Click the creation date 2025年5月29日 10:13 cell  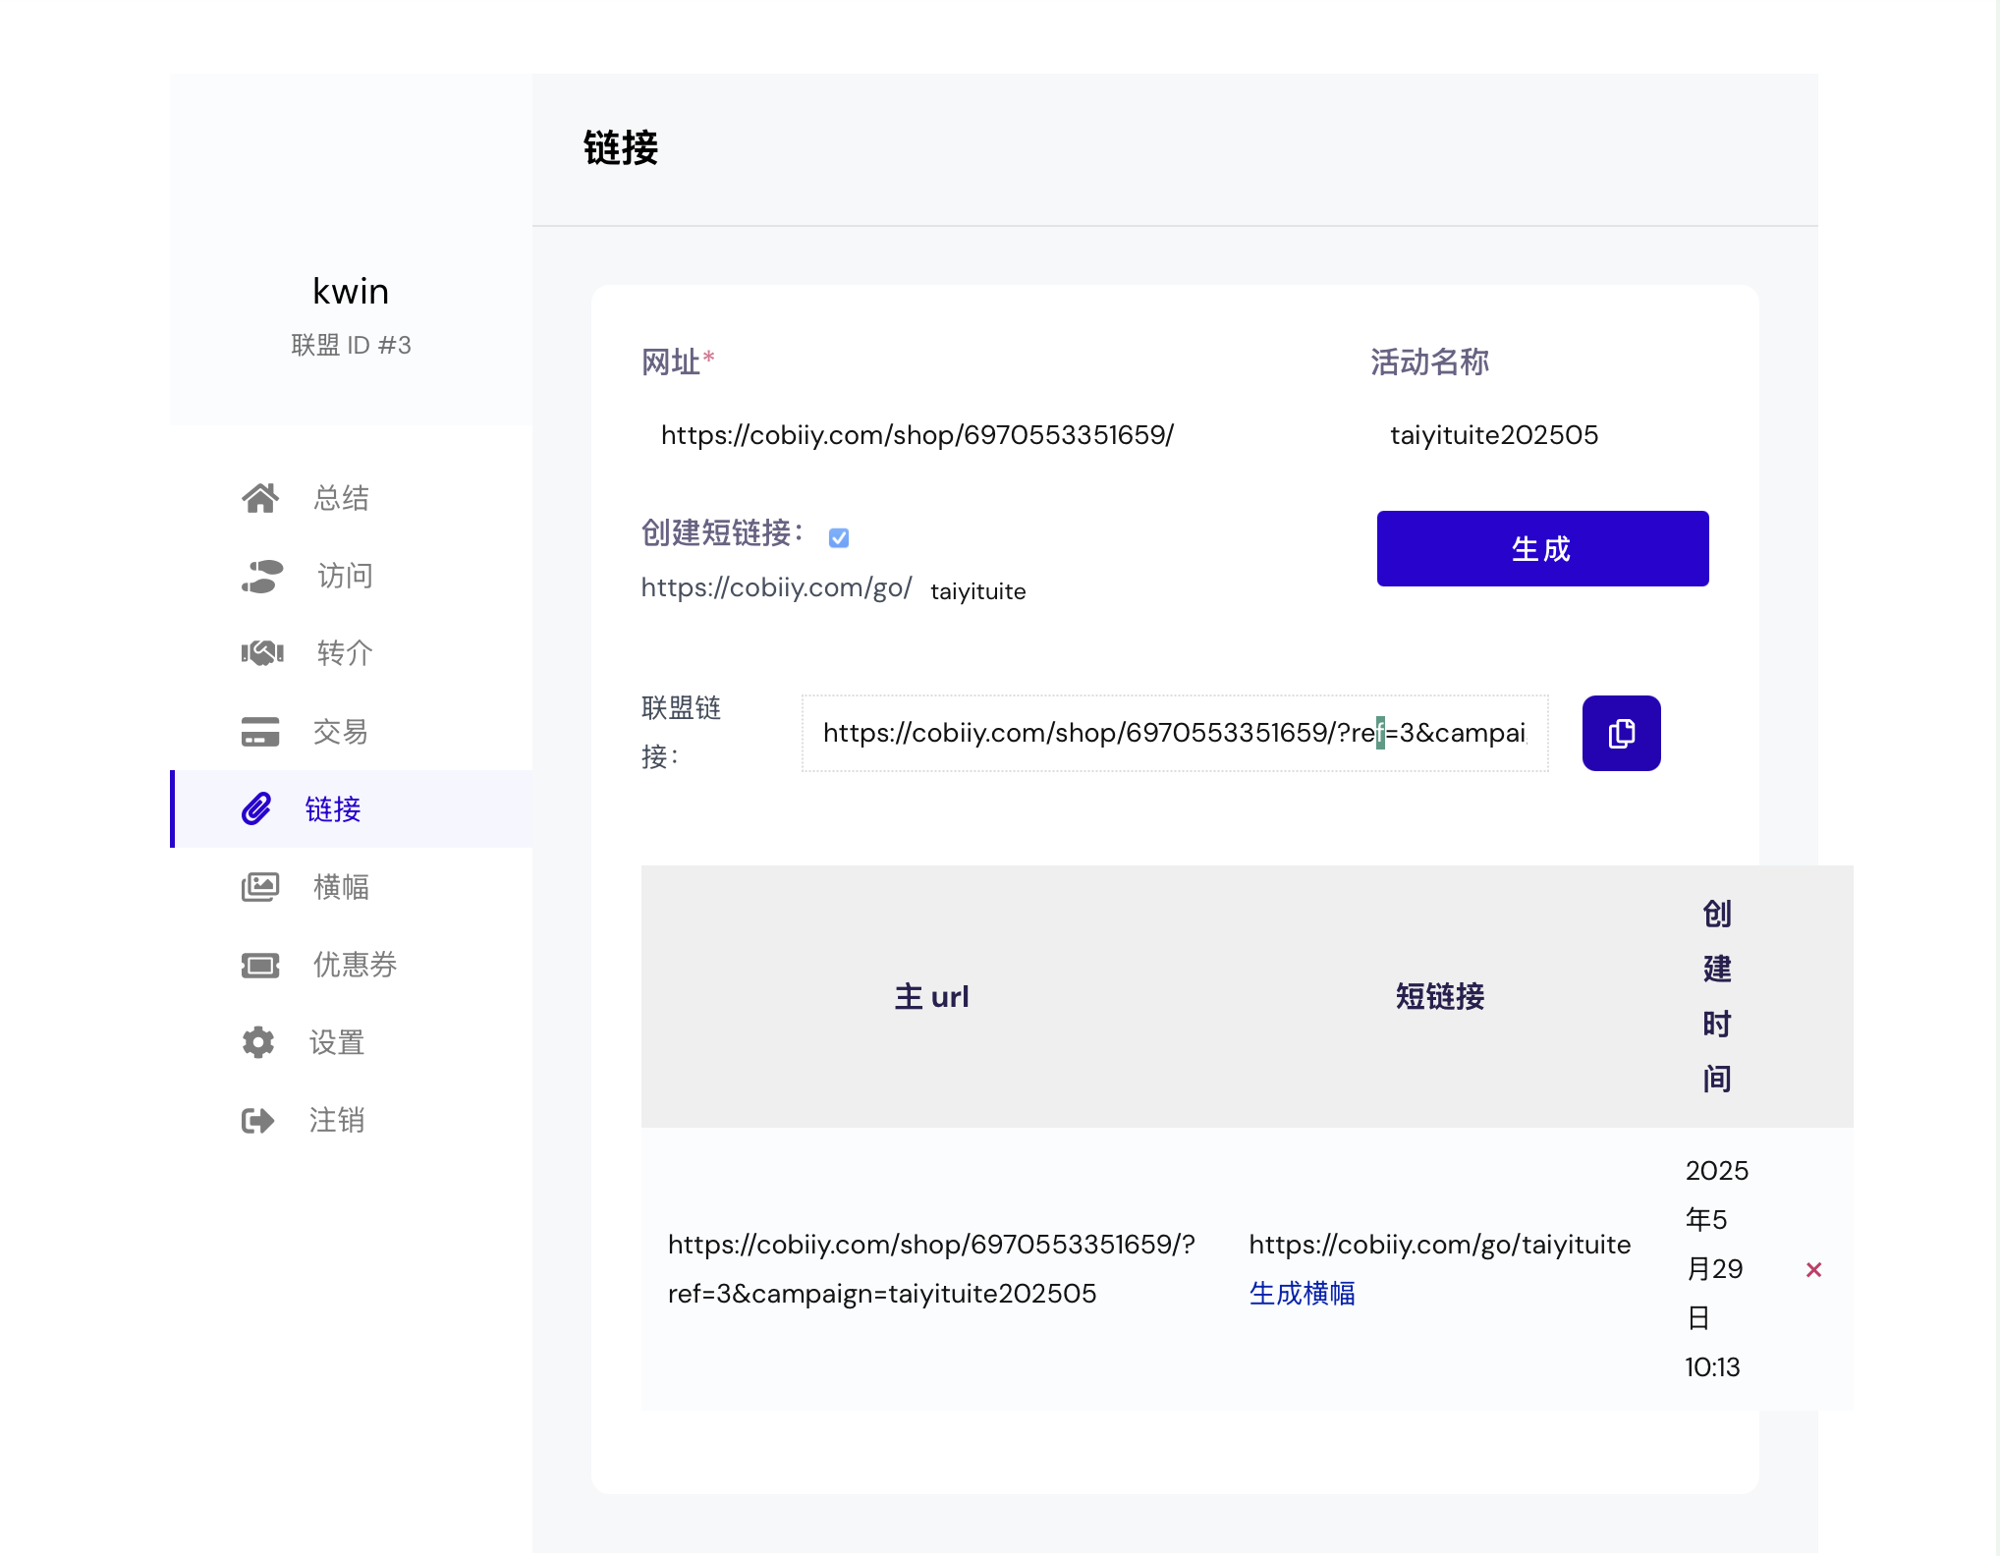tap(1717, 1268)
